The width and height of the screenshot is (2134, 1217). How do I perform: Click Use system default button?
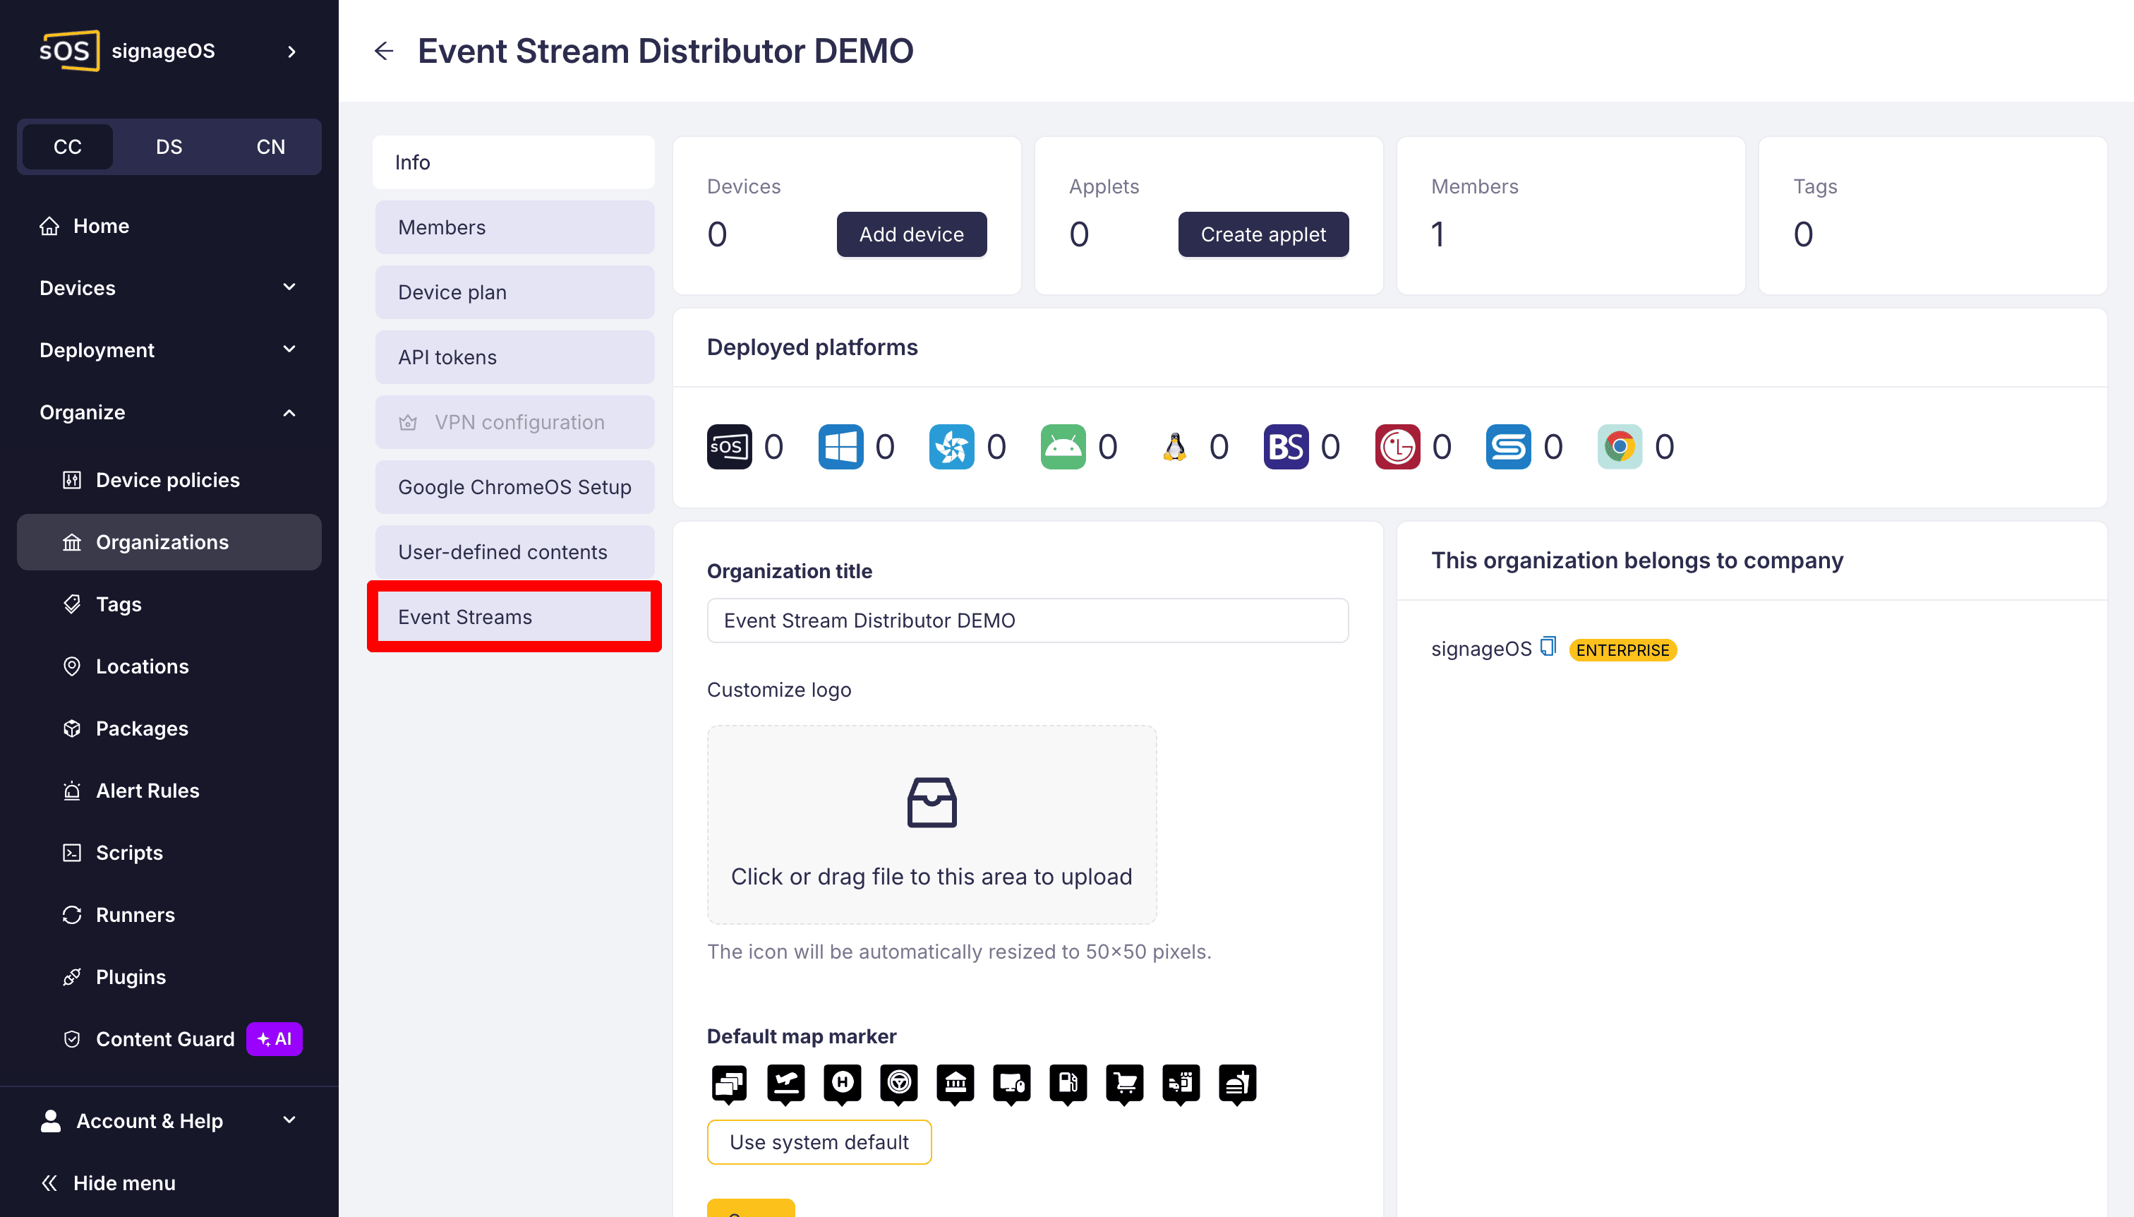(819, 1141)
